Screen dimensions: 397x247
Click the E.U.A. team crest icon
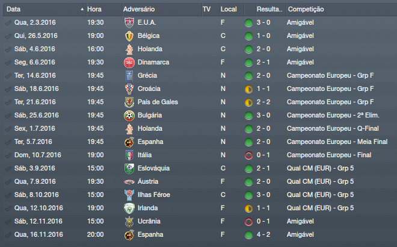(129, 23)
